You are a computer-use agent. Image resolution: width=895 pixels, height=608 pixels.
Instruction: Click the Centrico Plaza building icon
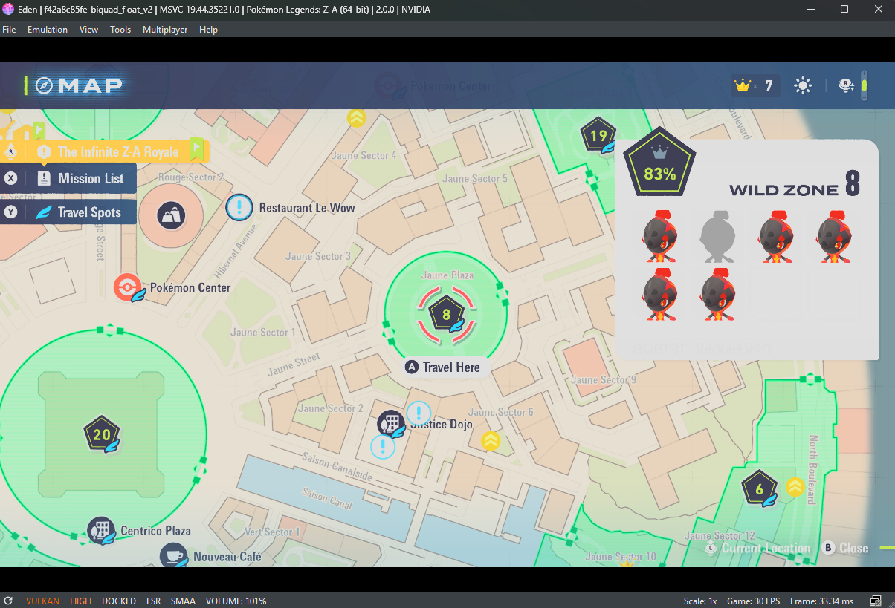pos(100,530)
